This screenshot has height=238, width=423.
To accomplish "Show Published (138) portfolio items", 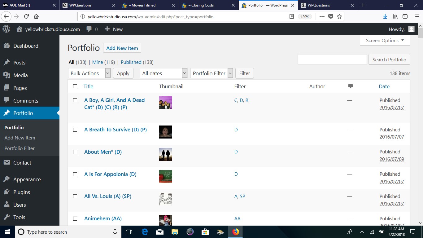I will point(137,62).
